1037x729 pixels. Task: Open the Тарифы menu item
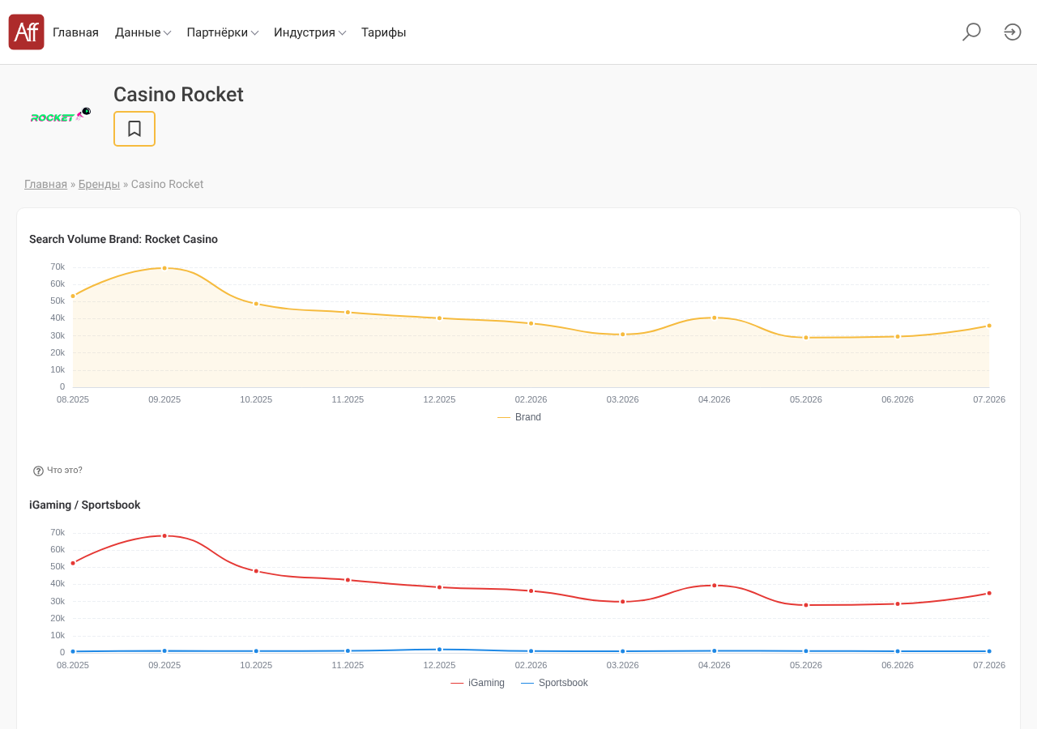tap(384, 32)
